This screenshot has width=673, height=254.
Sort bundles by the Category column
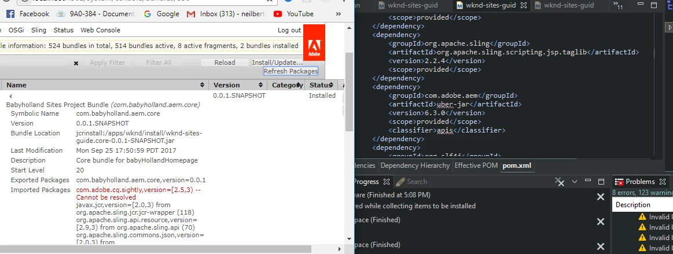(x=286, y=85)
